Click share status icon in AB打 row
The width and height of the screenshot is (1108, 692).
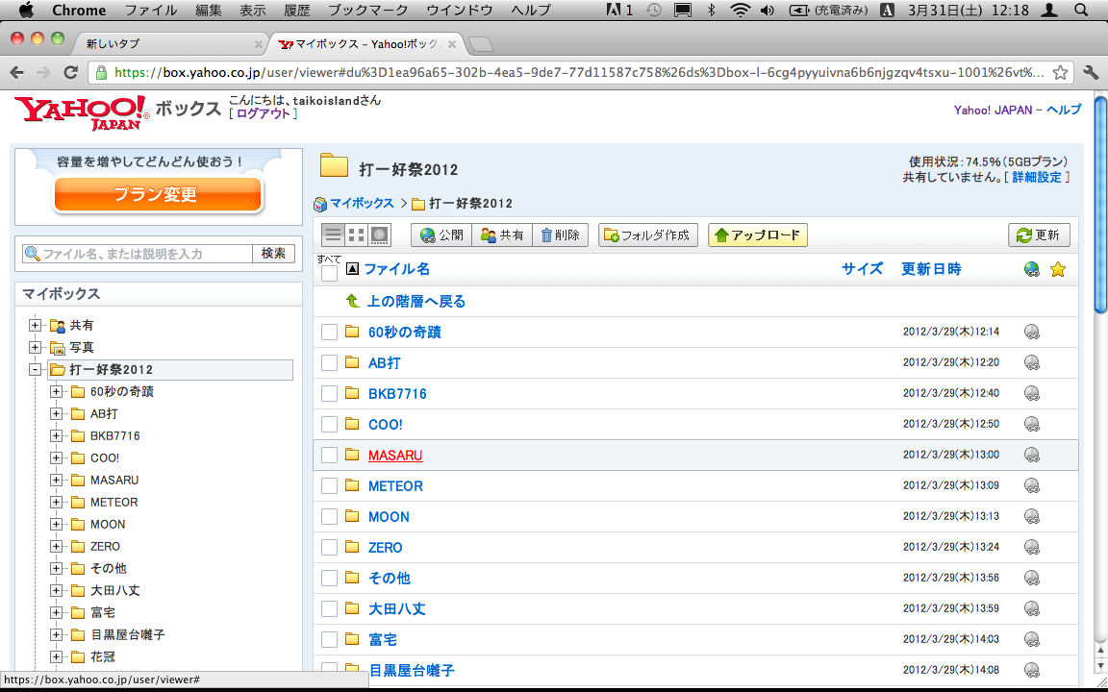(x=1032, y=363)
